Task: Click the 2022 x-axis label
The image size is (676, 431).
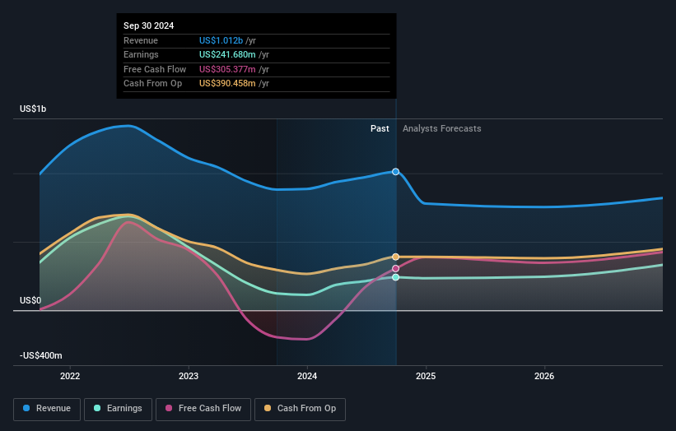Action: pyautogui.click(x=70, y=376)
